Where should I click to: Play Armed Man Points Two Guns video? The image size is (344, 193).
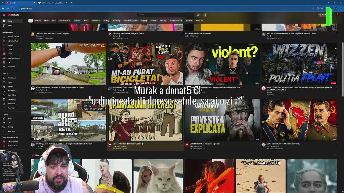click(68, 64)
